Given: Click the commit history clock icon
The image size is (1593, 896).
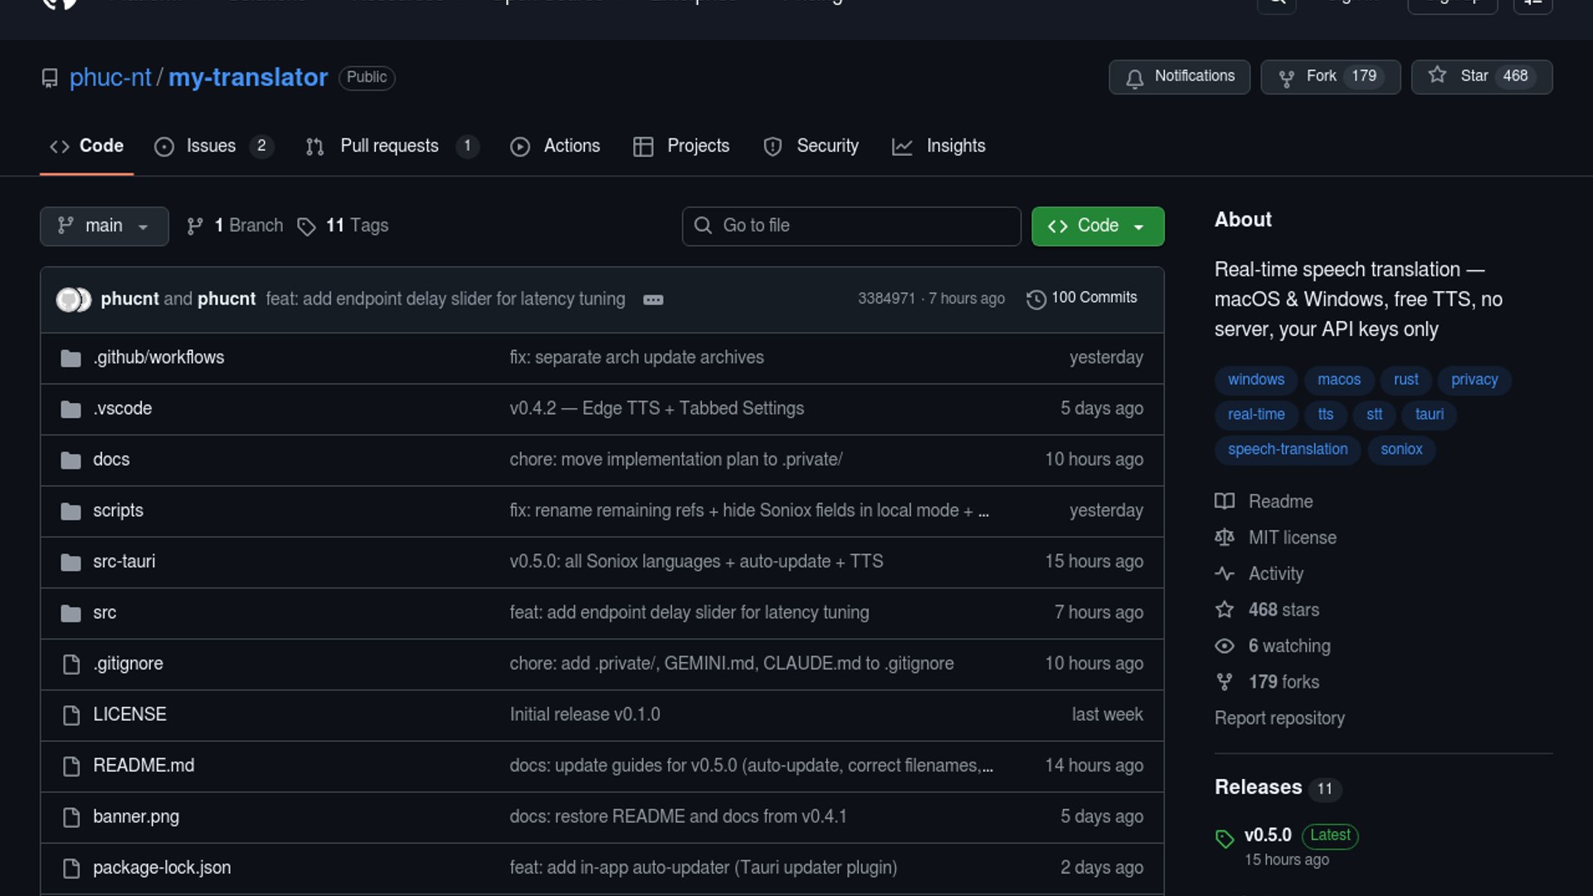Looking at the screenshot, I should [x=1035, y=299].
